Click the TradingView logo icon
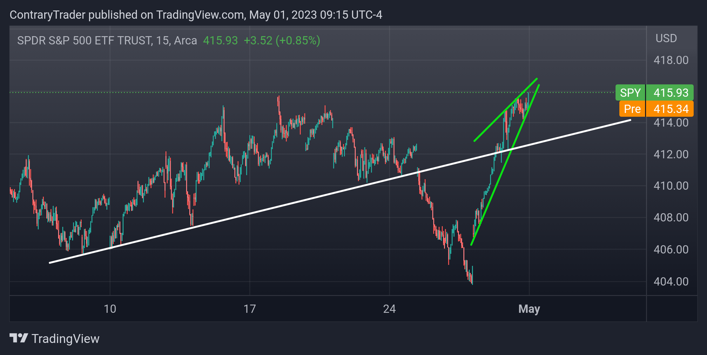The height and width of the screenshot is (355, 707). [x=19, y=338]
